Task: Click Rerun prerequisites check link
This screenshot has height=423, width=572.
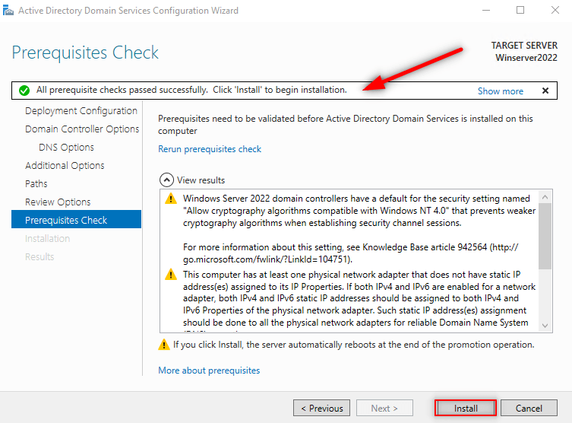Action: coord(210,149)
